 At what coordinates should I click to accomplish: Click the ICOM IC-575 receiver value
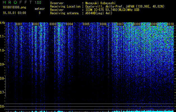112,10
